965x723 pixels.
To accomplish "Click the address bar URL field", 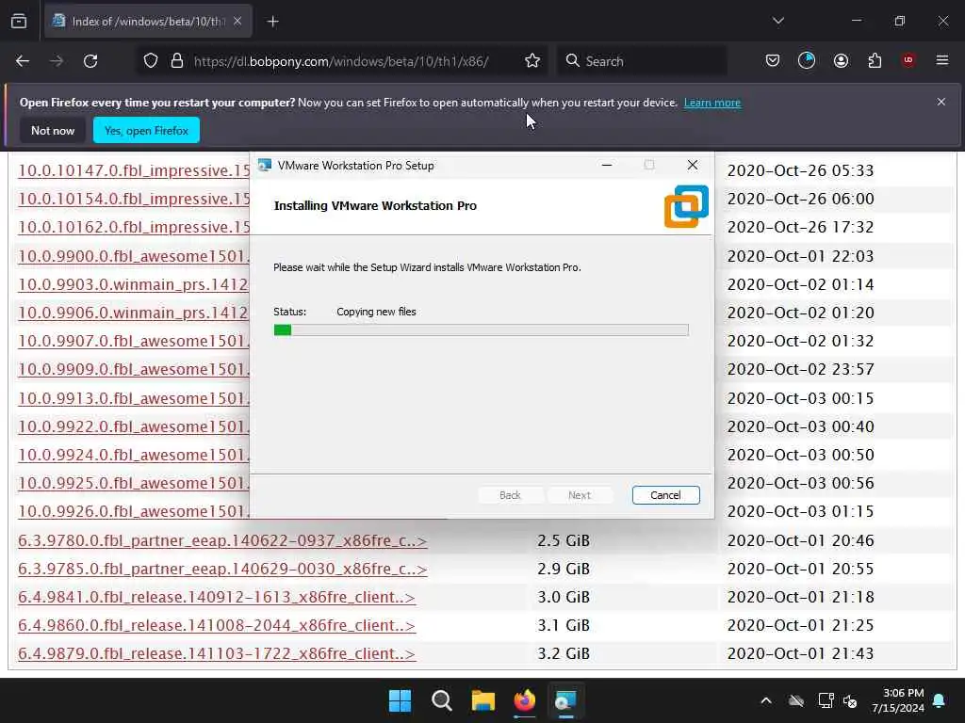I will [x=341, y=61].
